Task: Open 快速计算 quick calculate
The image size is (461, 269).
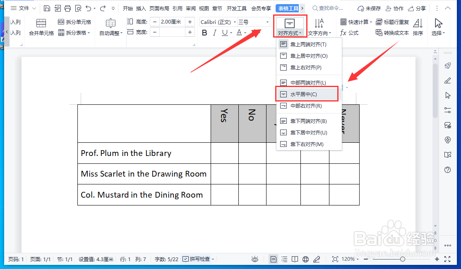Action: 356,22
